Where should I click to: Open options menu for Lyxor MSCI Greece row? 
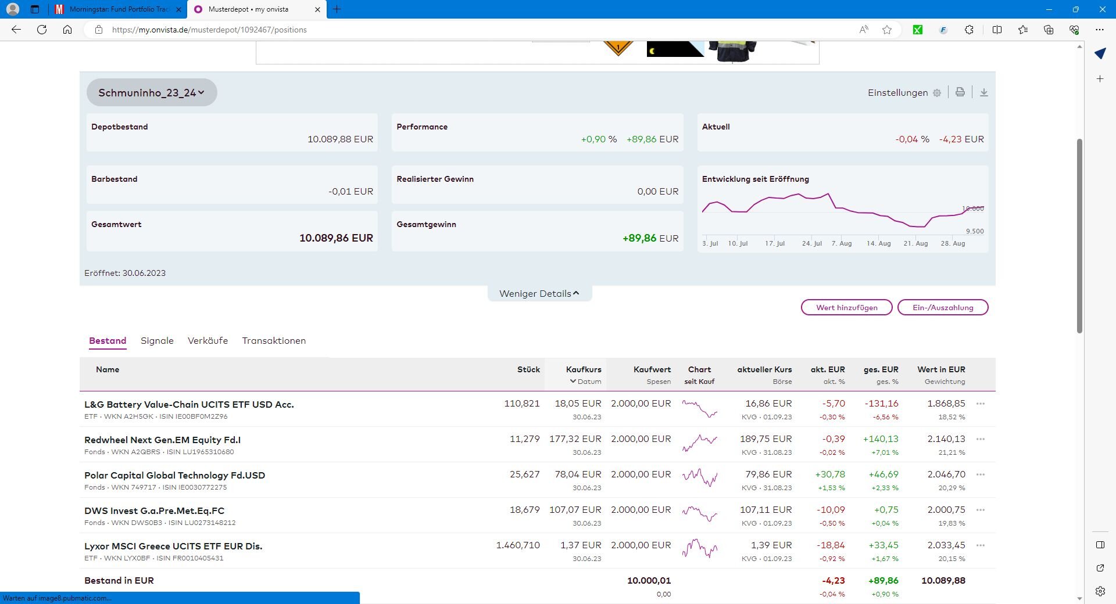pyautogui.click(x=980, y=545)
